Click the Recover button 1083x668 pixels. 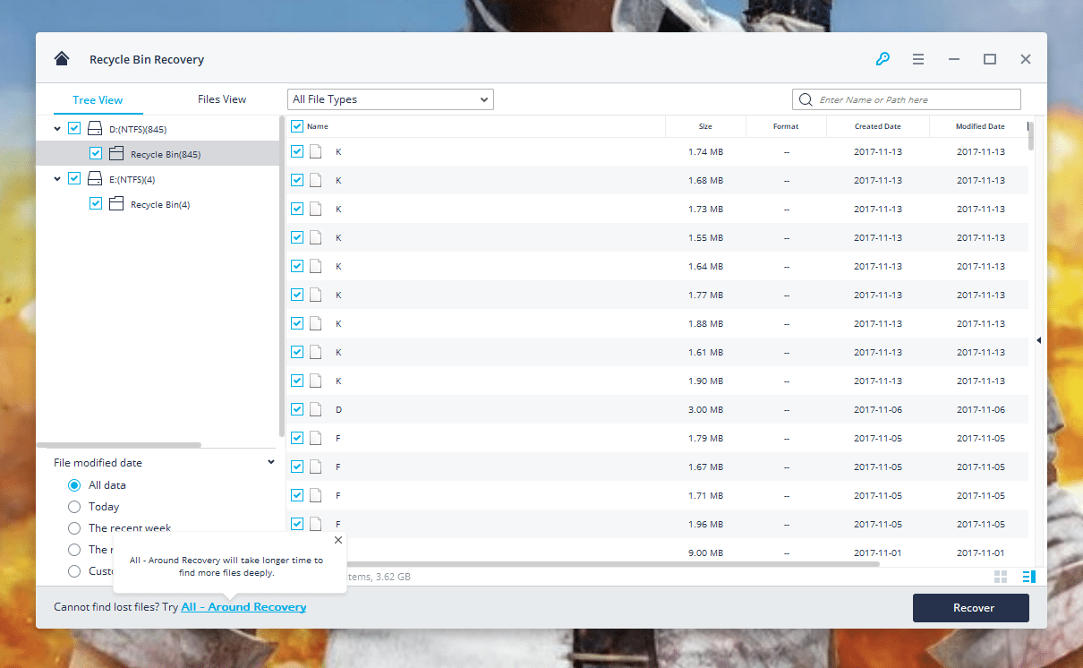point(971,608)
